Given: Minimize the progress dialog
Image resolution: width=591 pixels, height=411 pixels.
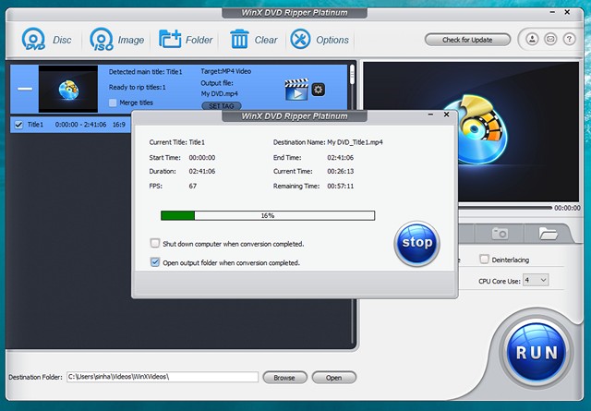Looking at the screenshot, I should coord(431,115).
